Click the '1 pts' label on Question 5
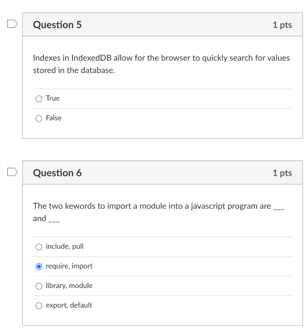 282,25
